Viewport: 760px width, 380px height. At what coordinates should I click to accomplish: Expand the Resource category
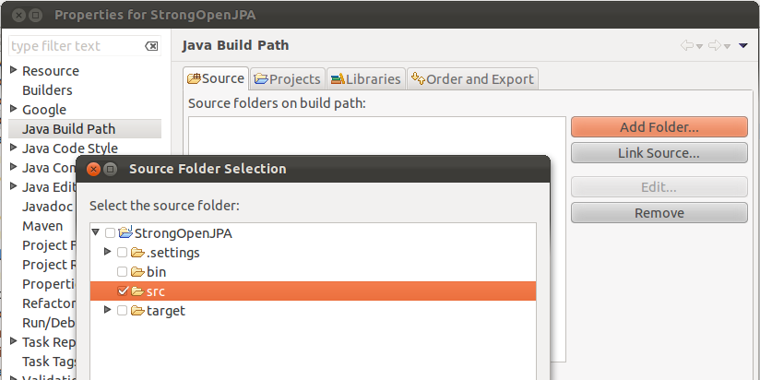[x=13, y=71]
